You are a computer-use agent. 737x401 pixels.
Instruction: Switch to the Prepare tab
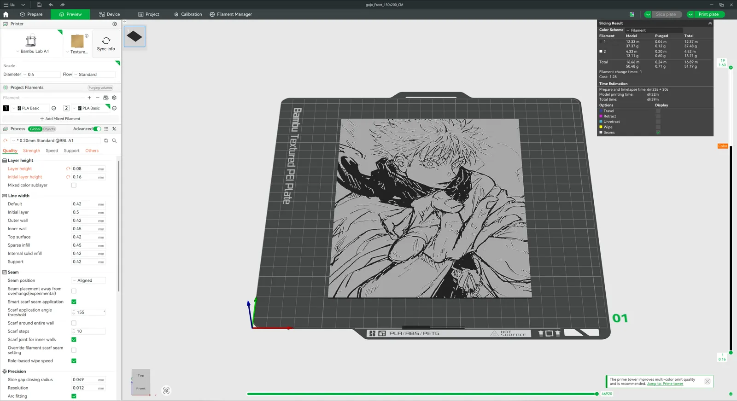pyautogui.click(x=31, y=14)
